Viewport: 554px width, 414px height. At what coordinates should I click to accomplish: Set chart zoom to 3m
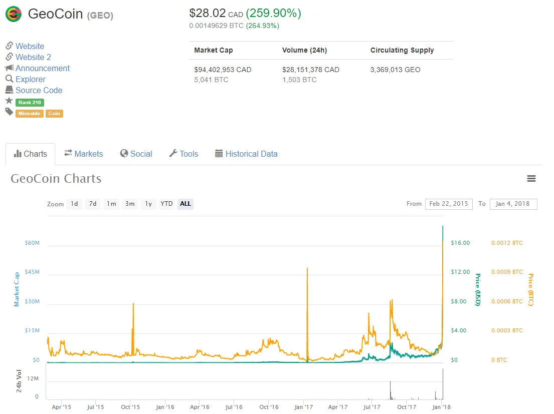click(x=130, y=204)
